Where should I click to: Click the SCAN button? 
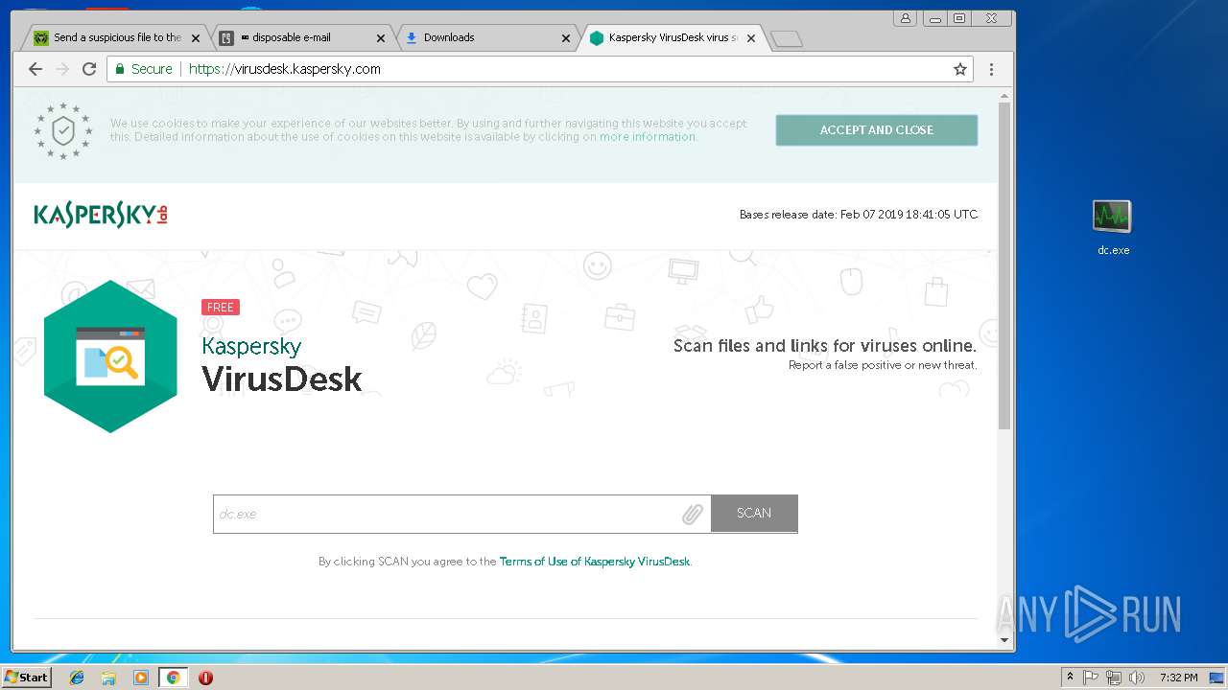pyautogui.click(x=754, y=514)
